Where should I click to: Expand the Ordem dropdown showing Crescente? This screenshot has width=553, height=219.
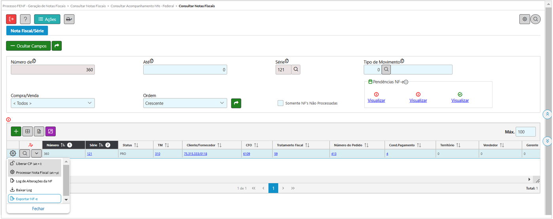point(185,103)
